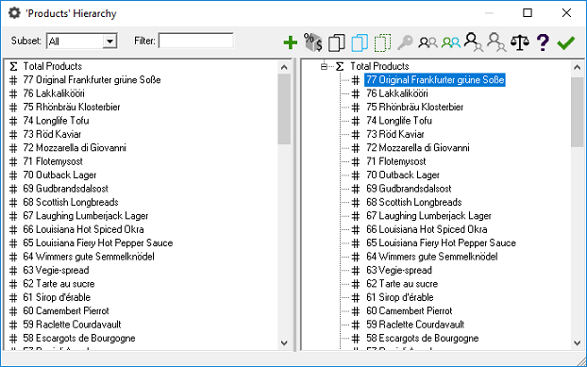Select 76 Lakkalikööri in the right tree
The image size is (587, 367).
[396, 93]
